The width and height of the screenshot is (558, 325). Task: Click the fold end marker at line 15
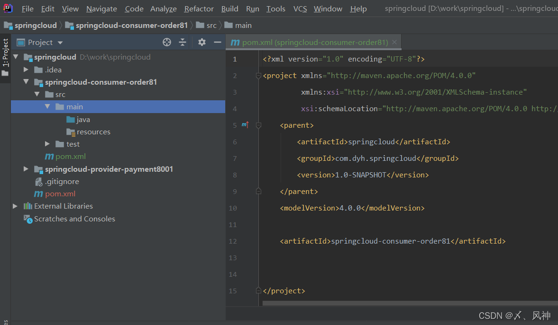pos(259,290)
